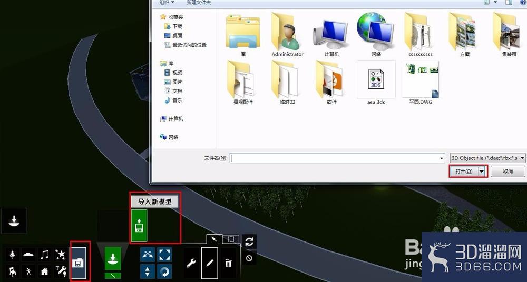The width and height of the screenshot is (527, 282).
Task: Open the 组织 menu dropdown
Action: [x=167, y=2]
